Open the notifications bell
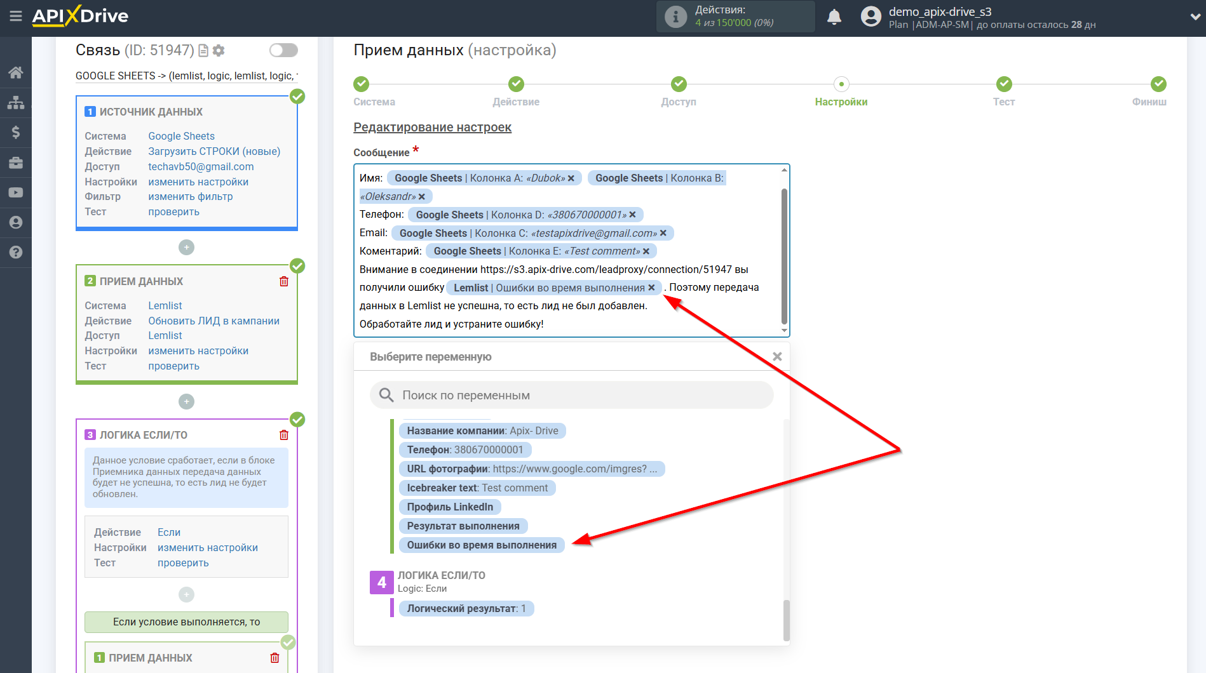The height and width of the screenshot is (673, 1206). coord(834,17)
